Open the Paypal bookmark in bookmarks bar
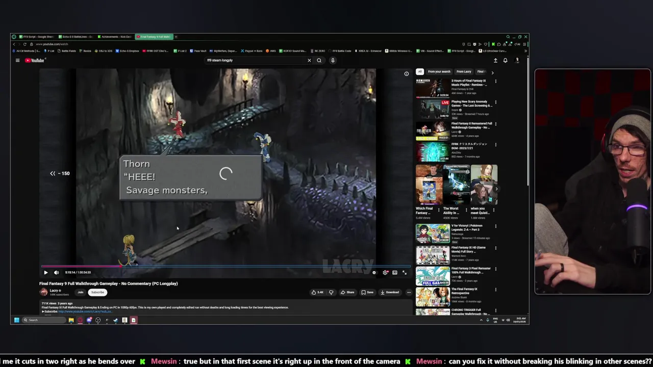Image resolution: width=653 pixels, height=367 pixels. 252,51
